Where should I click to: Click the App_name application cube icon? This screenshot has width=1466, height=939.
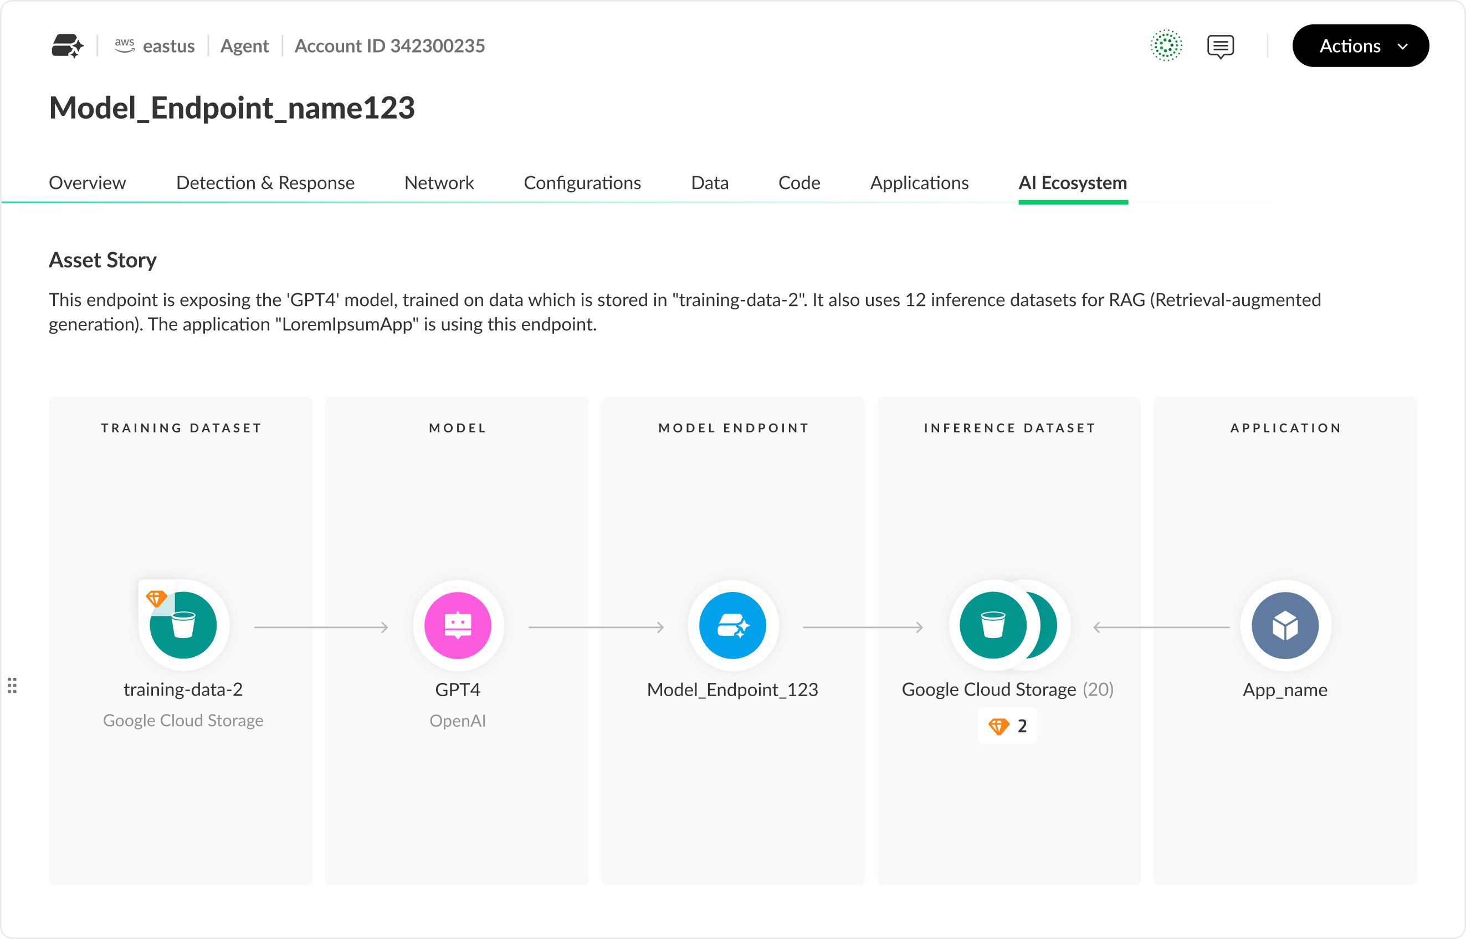1285,626
